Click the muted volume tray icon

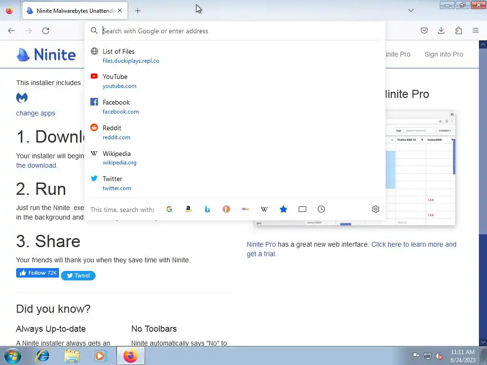tap(439, 356)
